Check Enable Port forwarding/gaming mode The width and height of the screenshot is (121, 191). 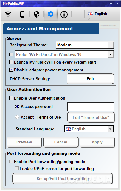[x=11, y=162]
